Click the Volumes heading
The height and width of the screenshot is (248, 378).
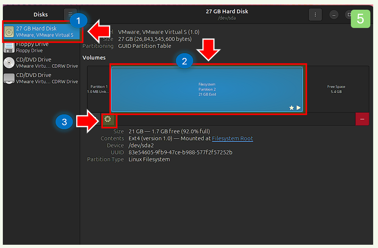click(x=94, y=58)
